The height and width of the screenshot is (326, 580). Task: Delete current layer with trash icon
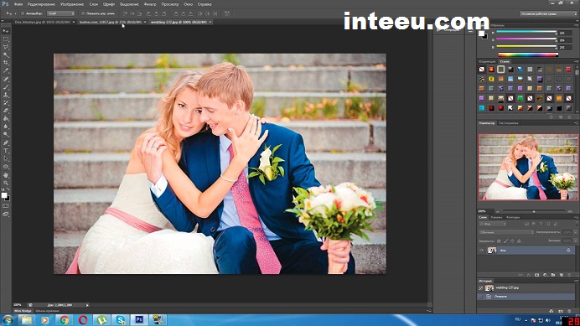point(569,275)
